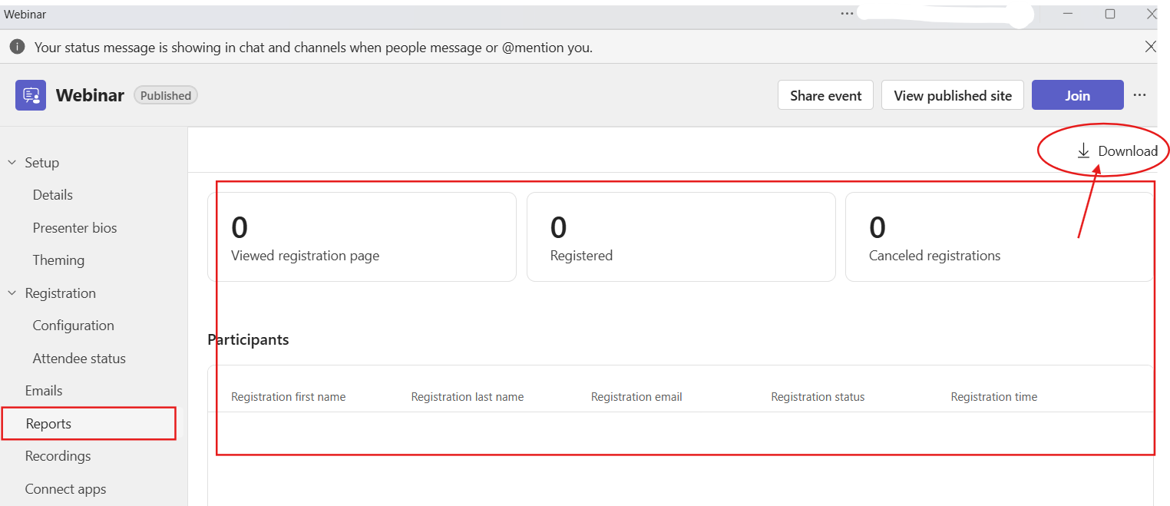Open registration Configuration
Image resolution: width=1170 pixels, height=506 pixels.
74,326
